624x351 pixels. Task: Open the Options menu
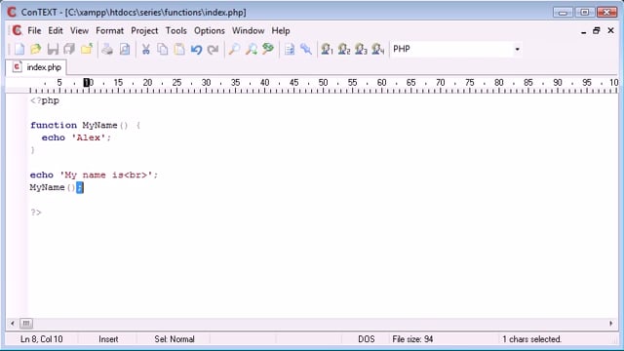click(x=210, y=30)
